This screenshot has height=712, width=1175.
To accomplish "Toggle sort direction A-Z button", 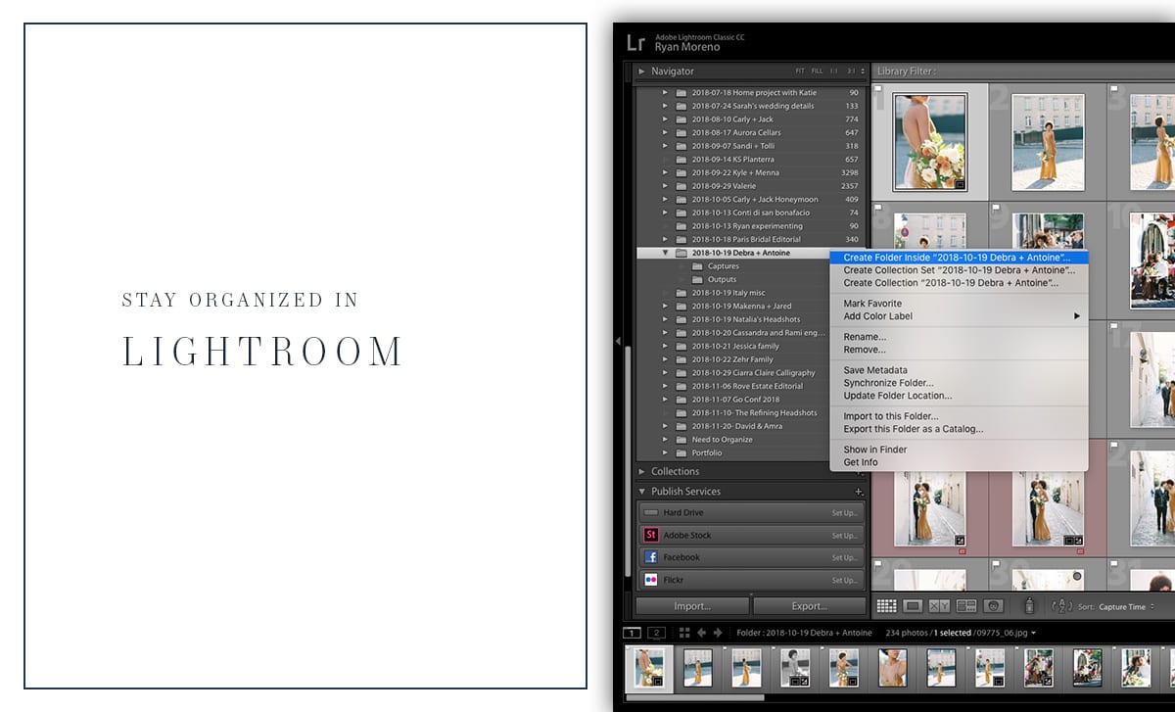I will tap(1061, 606).
